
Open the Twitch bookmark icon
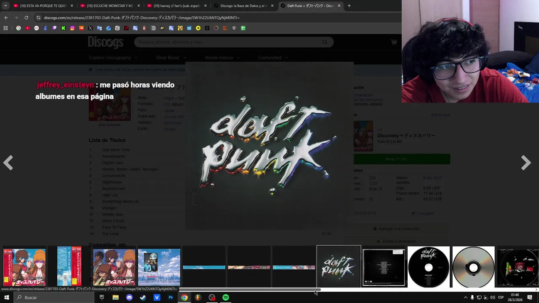click(54, 28)
